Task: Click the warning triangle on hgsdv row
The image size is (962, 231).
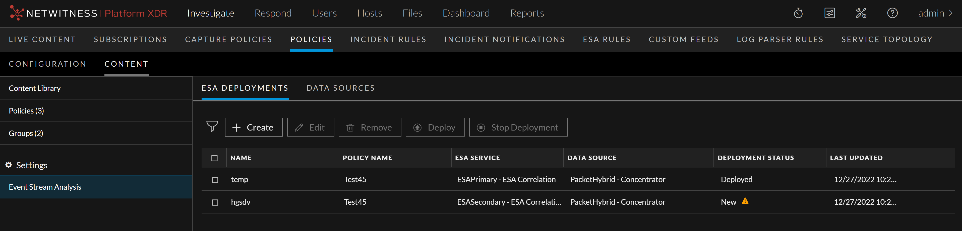Action: coord(745,201)
